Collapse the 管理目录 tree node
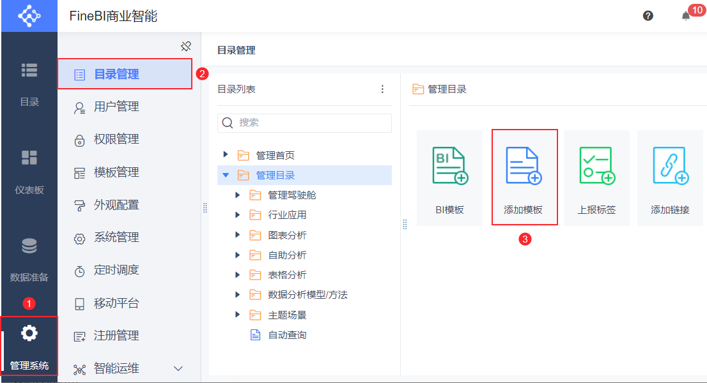The height and width of the screenshot is (383, 707). click(x=226, y=175)
